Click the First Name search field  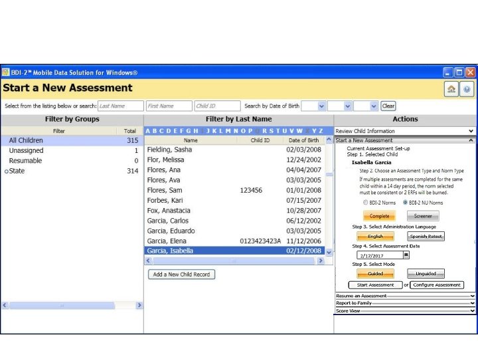pos(169,106)
